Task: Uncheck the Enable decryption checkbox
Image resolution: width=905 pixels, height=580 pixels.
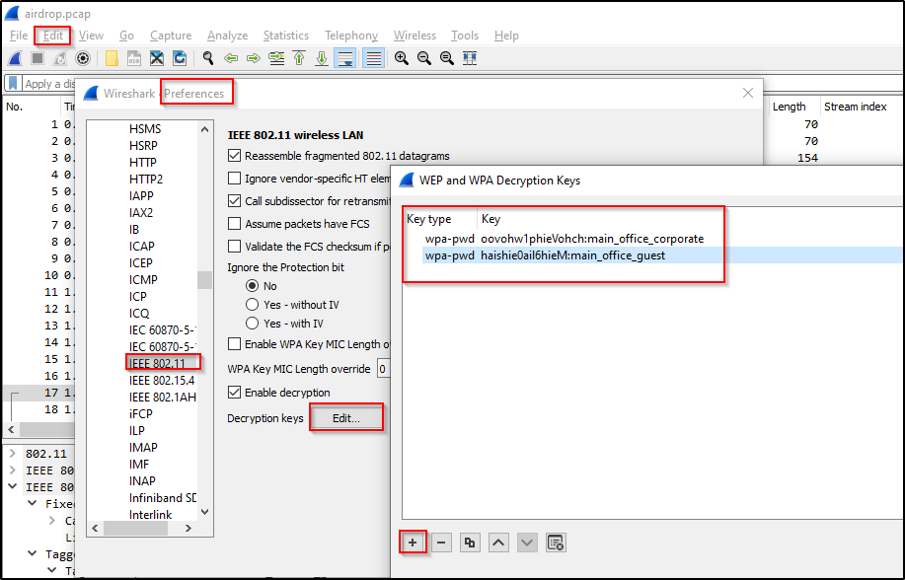Action: click(x=235, y=393)
